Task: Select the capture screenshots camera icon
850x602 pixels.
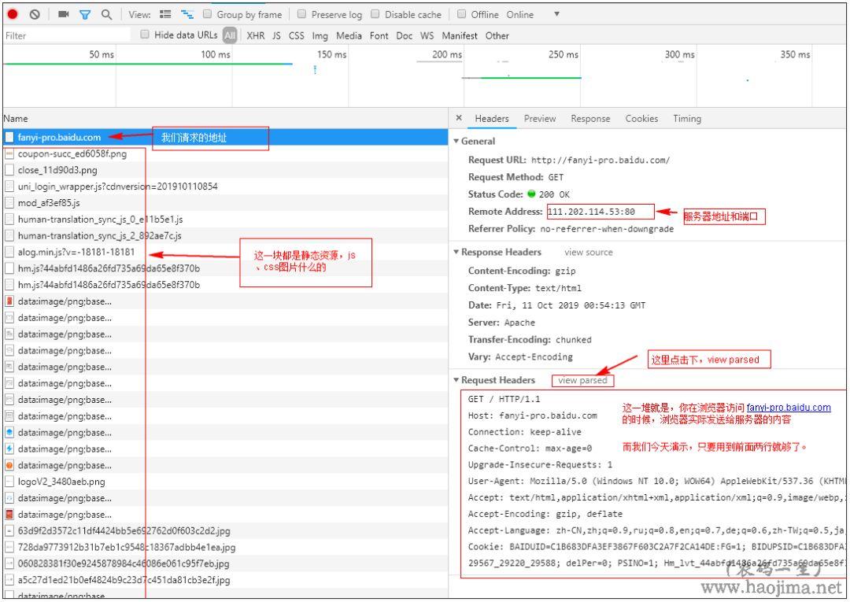Action: pos(65,13)
